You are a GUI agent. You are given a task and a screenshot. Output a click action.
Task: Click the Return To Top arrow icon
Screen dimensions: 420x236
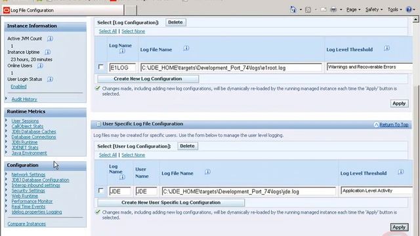pos(376,125)
